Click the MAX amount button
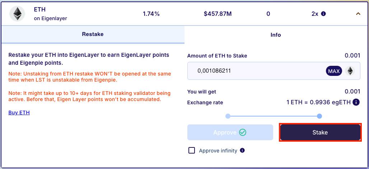The image size is (369, 169). click(x=334, y=71)
